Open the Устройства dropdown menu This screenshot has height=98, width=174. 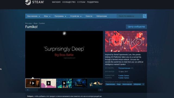click(x=76, y=16)
